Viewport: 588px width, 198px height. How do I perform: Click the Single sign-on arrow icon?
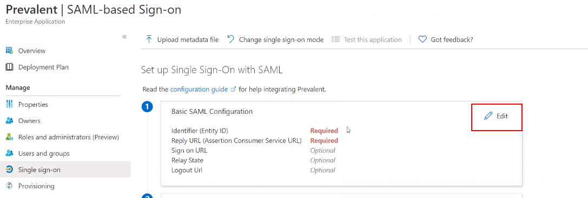pyautogui.click(x=9, y=169)
